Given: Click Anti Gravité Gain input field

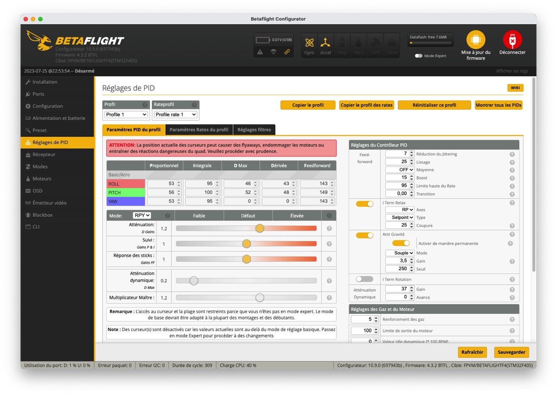Looking at the screenshot, I should (x=400, y=261).
